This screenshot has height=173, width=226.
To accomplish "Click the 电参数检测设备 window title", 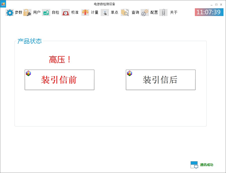I will (104, 4).
